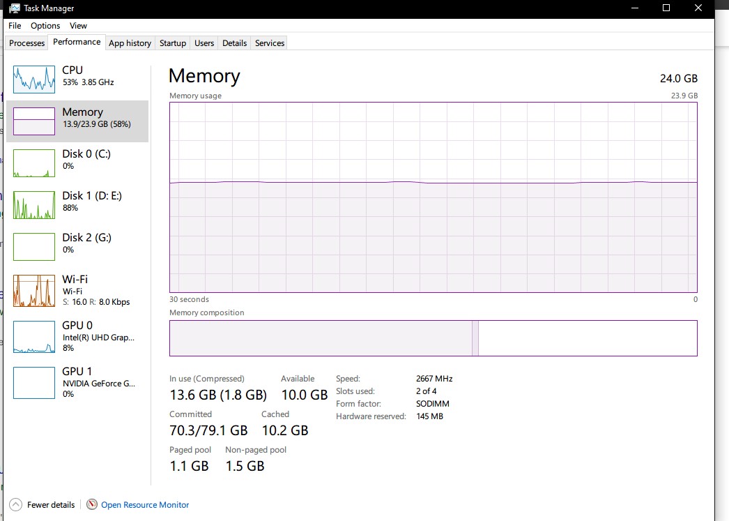The image size is (729, 521).
Task: Go to the Startup tab
Action: [x=173, y=43]
